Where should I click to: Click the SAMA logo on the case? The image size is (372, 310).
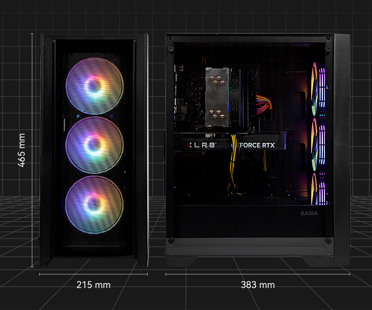(x=309, y=213)
